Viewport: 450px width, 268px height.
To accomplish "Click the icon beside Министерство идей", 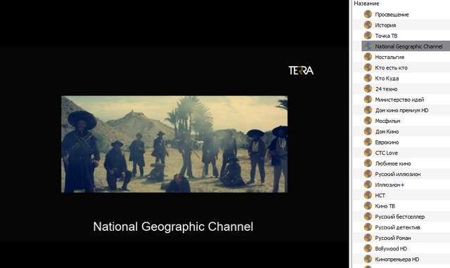I will (368, 99).
